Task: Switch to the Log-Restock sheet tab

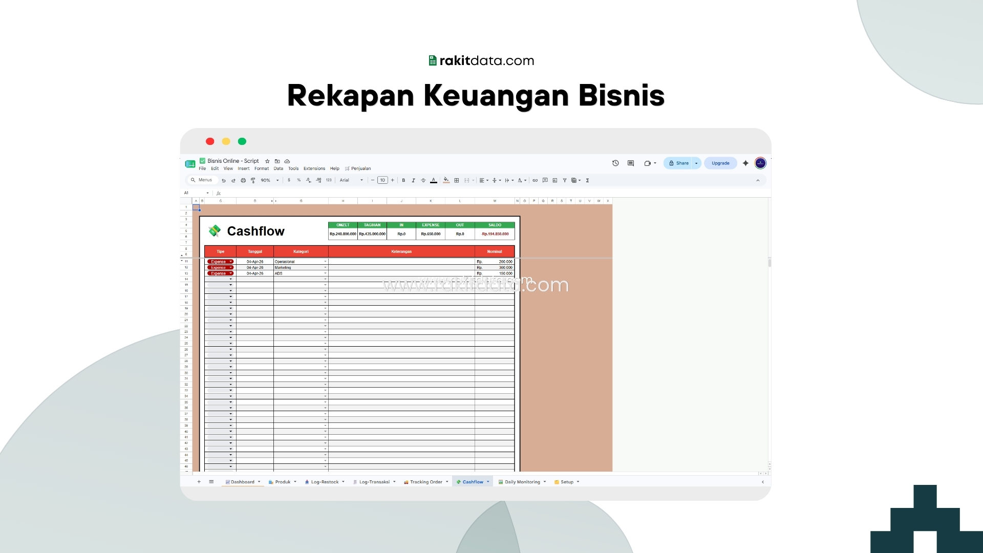Action: click(325, 482)
